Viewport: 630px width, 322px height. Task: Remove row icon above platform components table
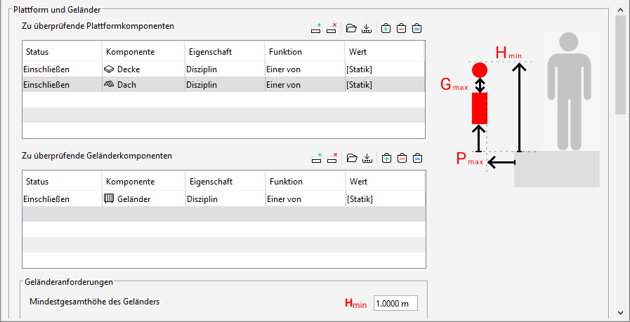coord(332,28)
